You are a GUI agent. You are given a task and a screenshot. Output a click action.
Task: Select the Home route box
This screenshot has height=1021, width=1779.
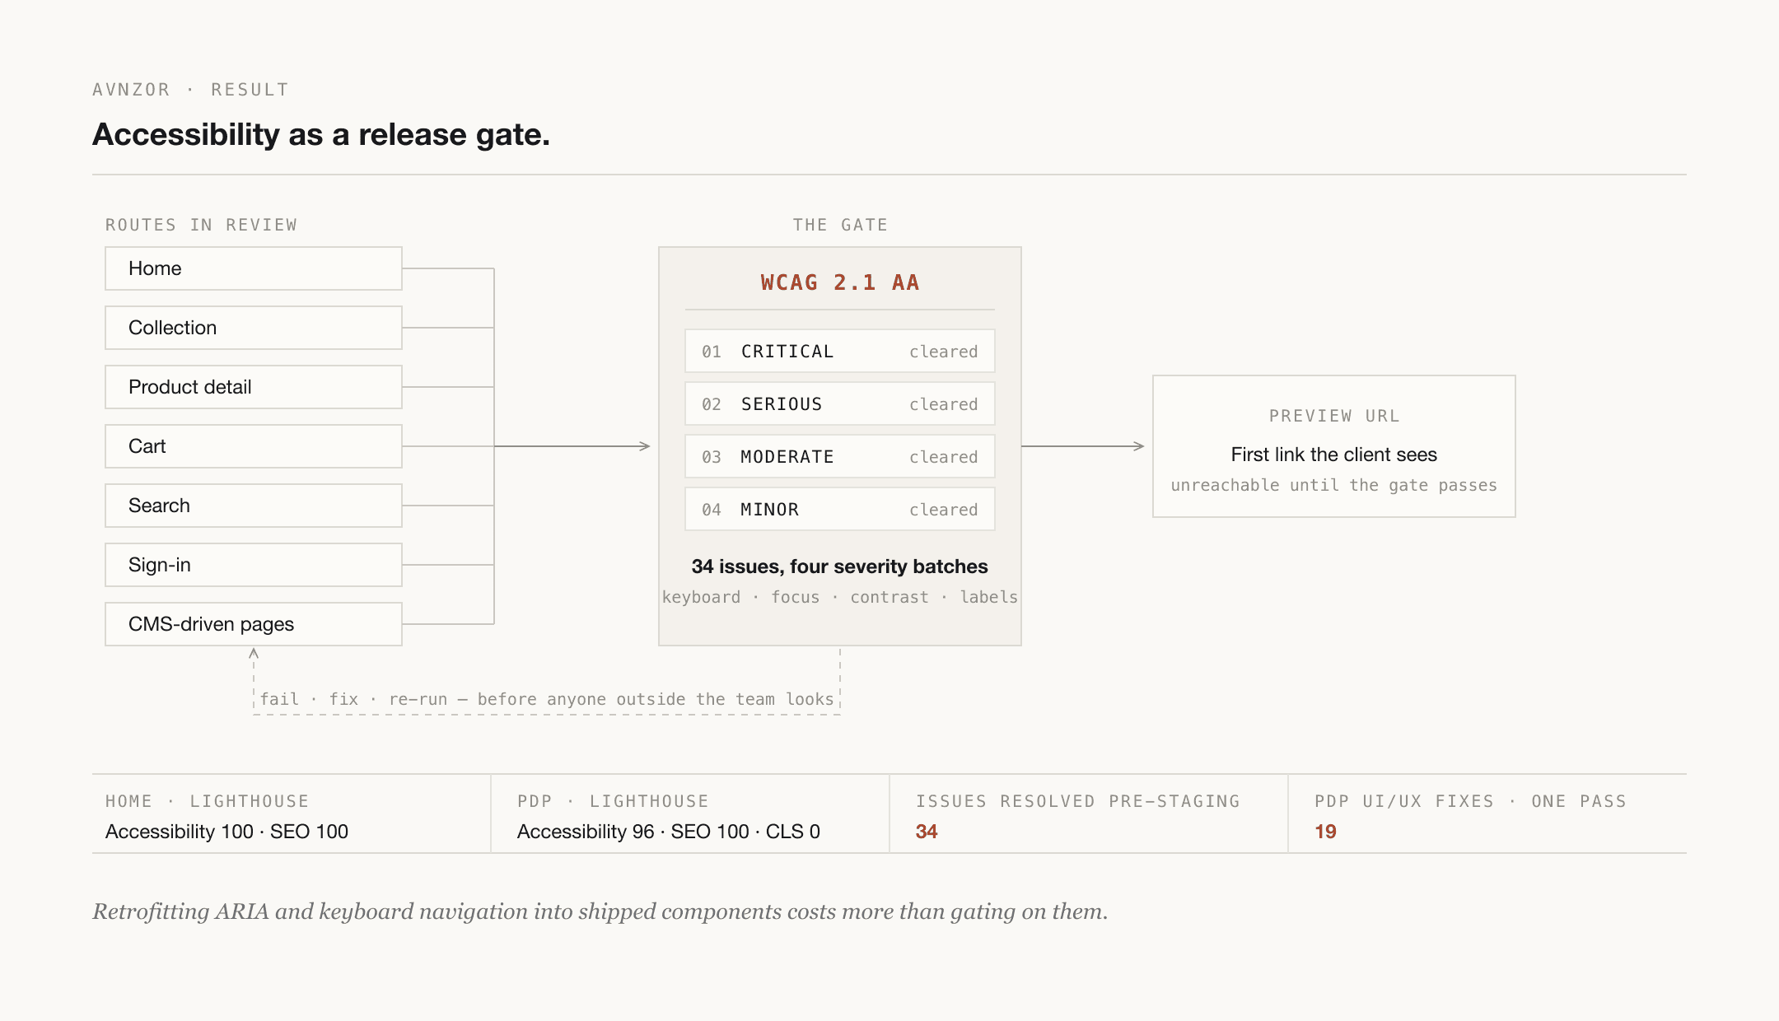point(254,268)
